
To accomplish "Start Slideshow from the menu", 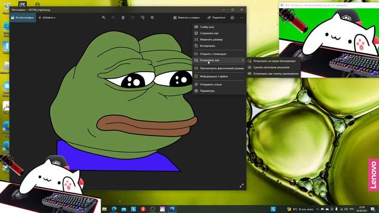I will coord(219,27).
